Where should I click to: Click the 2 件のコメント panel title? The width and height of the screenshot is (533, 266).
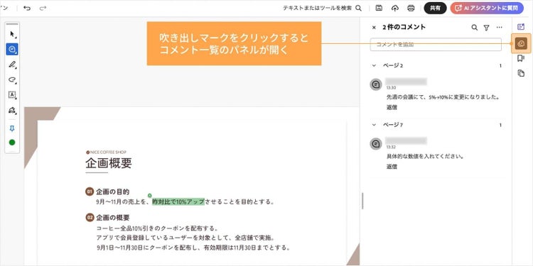click(x=404, y=28)
